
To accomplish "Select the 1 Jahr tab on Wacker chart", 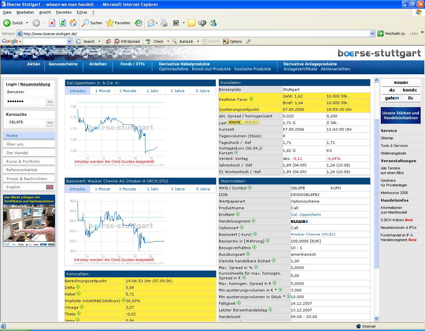I will coord(153,189).
